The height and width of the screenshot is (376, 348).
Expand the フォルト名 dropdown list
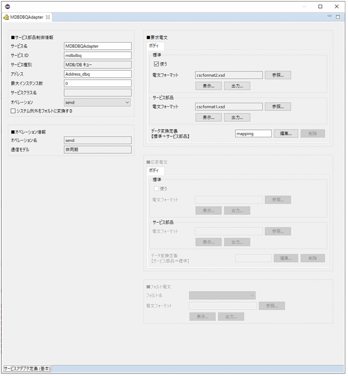pyautogui.click(x=222, y=295)
